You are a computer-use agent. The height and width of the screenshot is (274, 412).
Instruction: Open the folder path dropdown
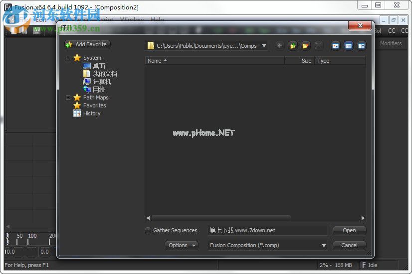pos(264,46)
